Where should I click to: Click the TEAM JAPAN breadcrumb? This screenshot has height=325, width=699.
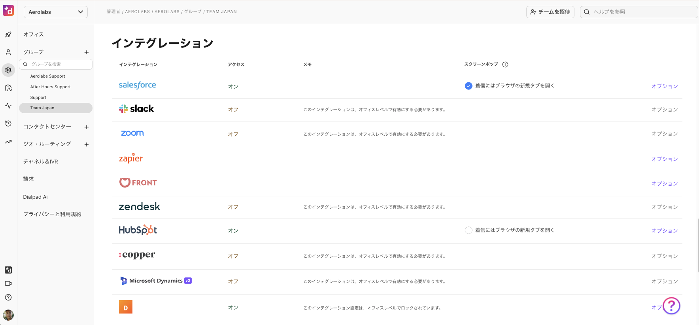(221, 12)
